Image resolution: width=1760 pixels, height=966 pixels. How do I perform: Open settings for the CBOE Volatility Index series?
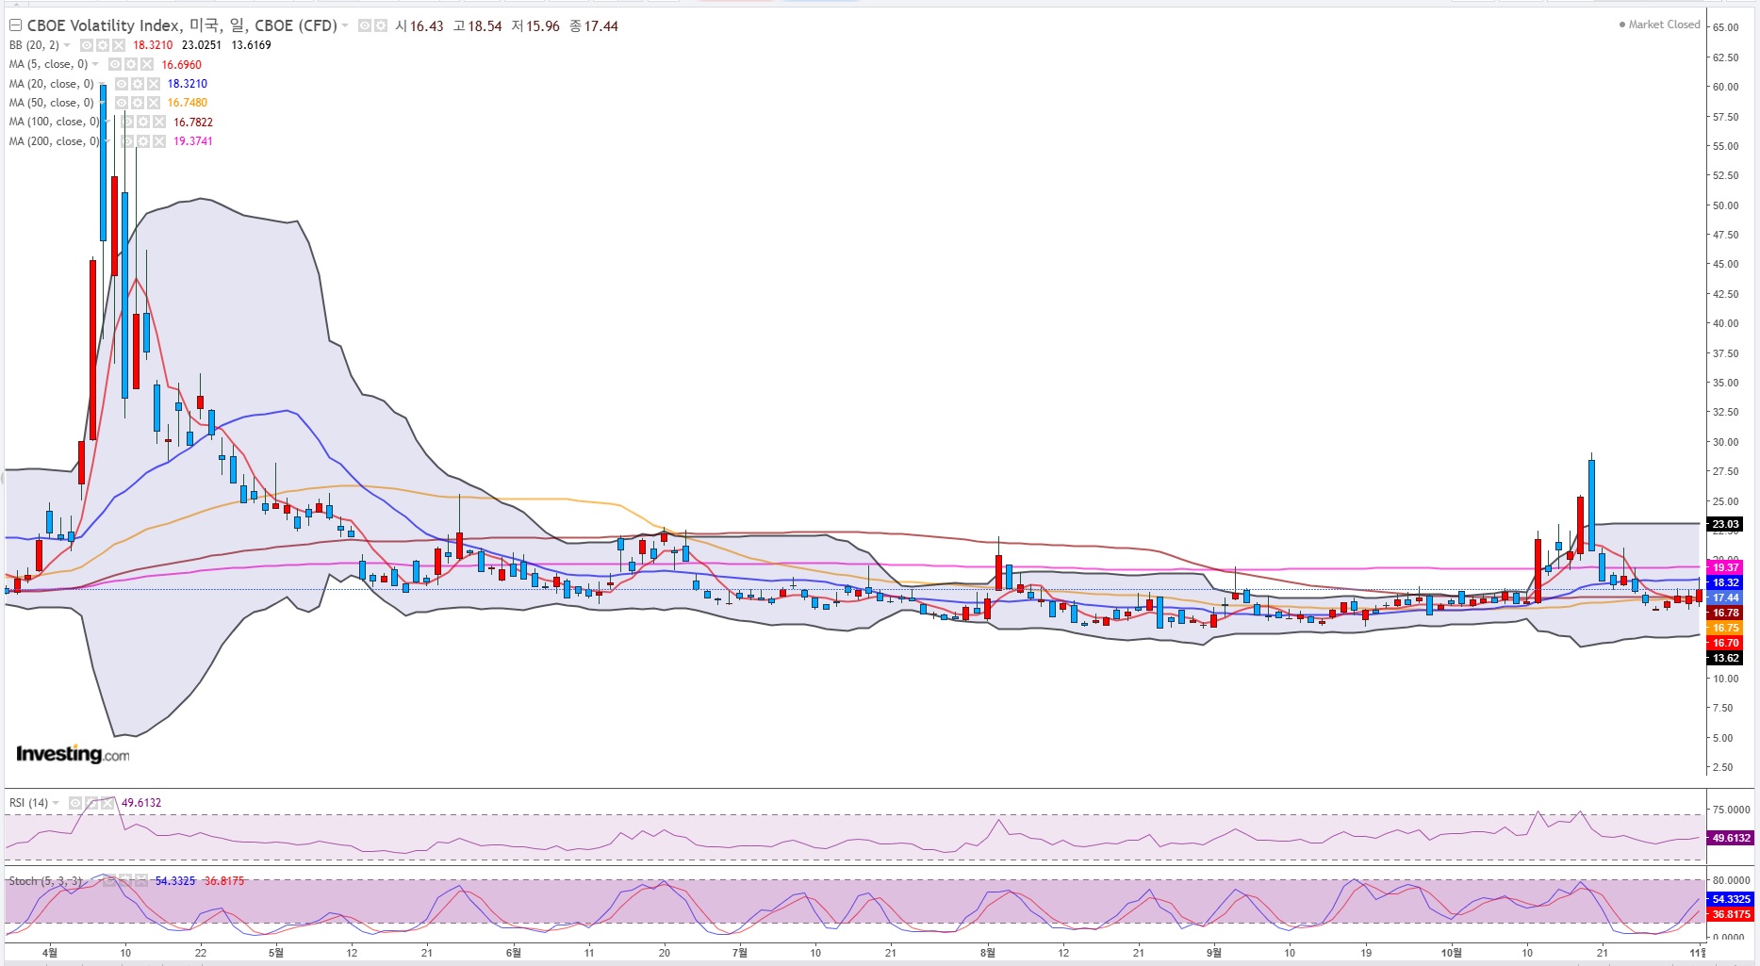[380, 26]
